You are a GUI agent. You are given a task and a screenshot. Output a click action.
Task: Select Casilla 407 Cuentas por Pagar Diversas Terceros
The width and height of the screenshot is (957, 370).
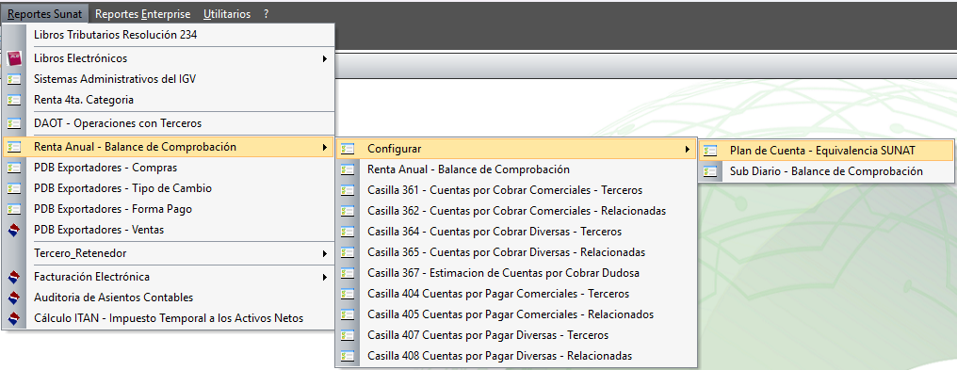coord(516,335)
